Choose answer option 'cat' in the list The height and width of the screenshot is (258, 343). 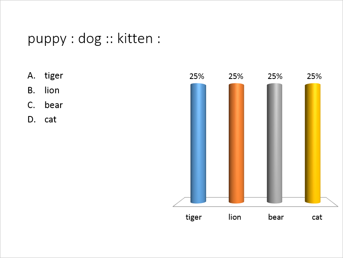coord(51,119)
